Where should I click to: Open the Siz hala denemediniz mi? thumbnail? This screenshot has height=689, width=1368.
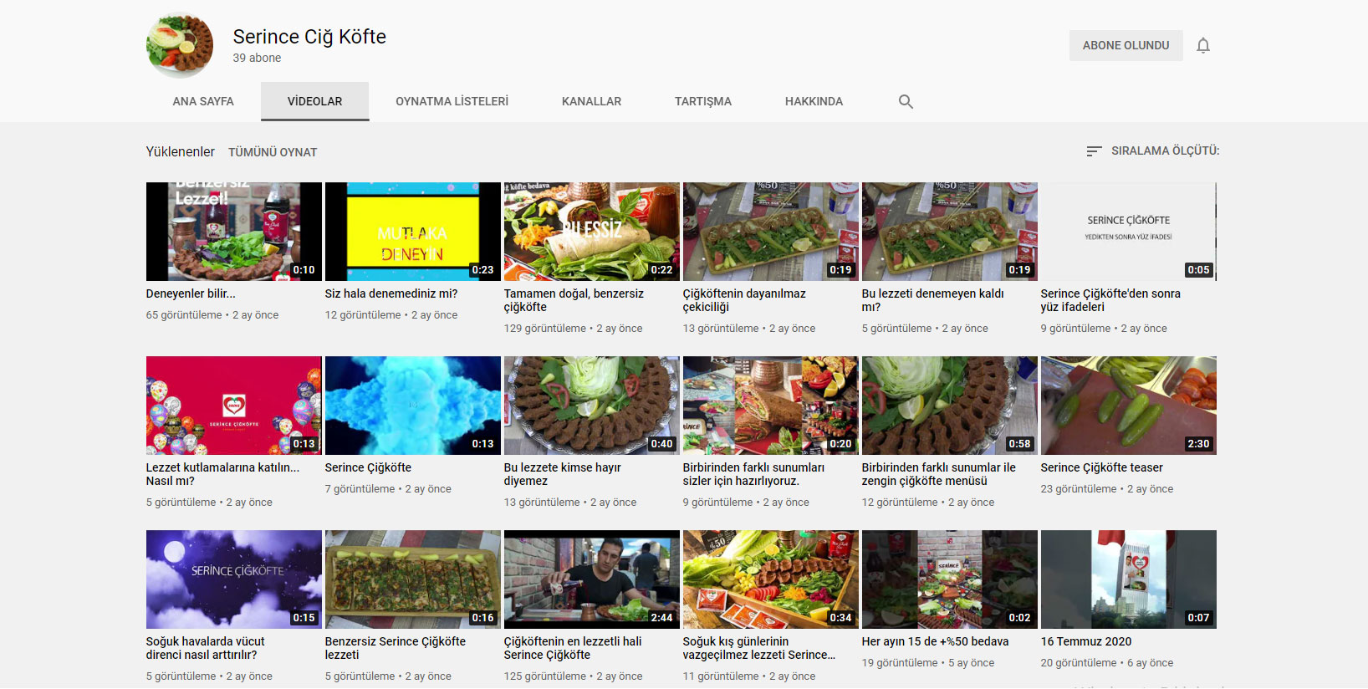coord(413,232)
